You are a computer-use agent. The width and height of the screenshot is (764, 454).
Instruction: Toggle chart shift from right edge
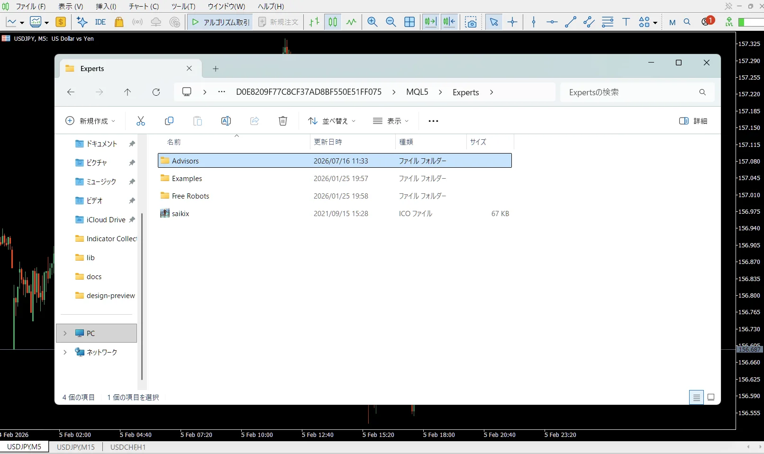(449, 22)
